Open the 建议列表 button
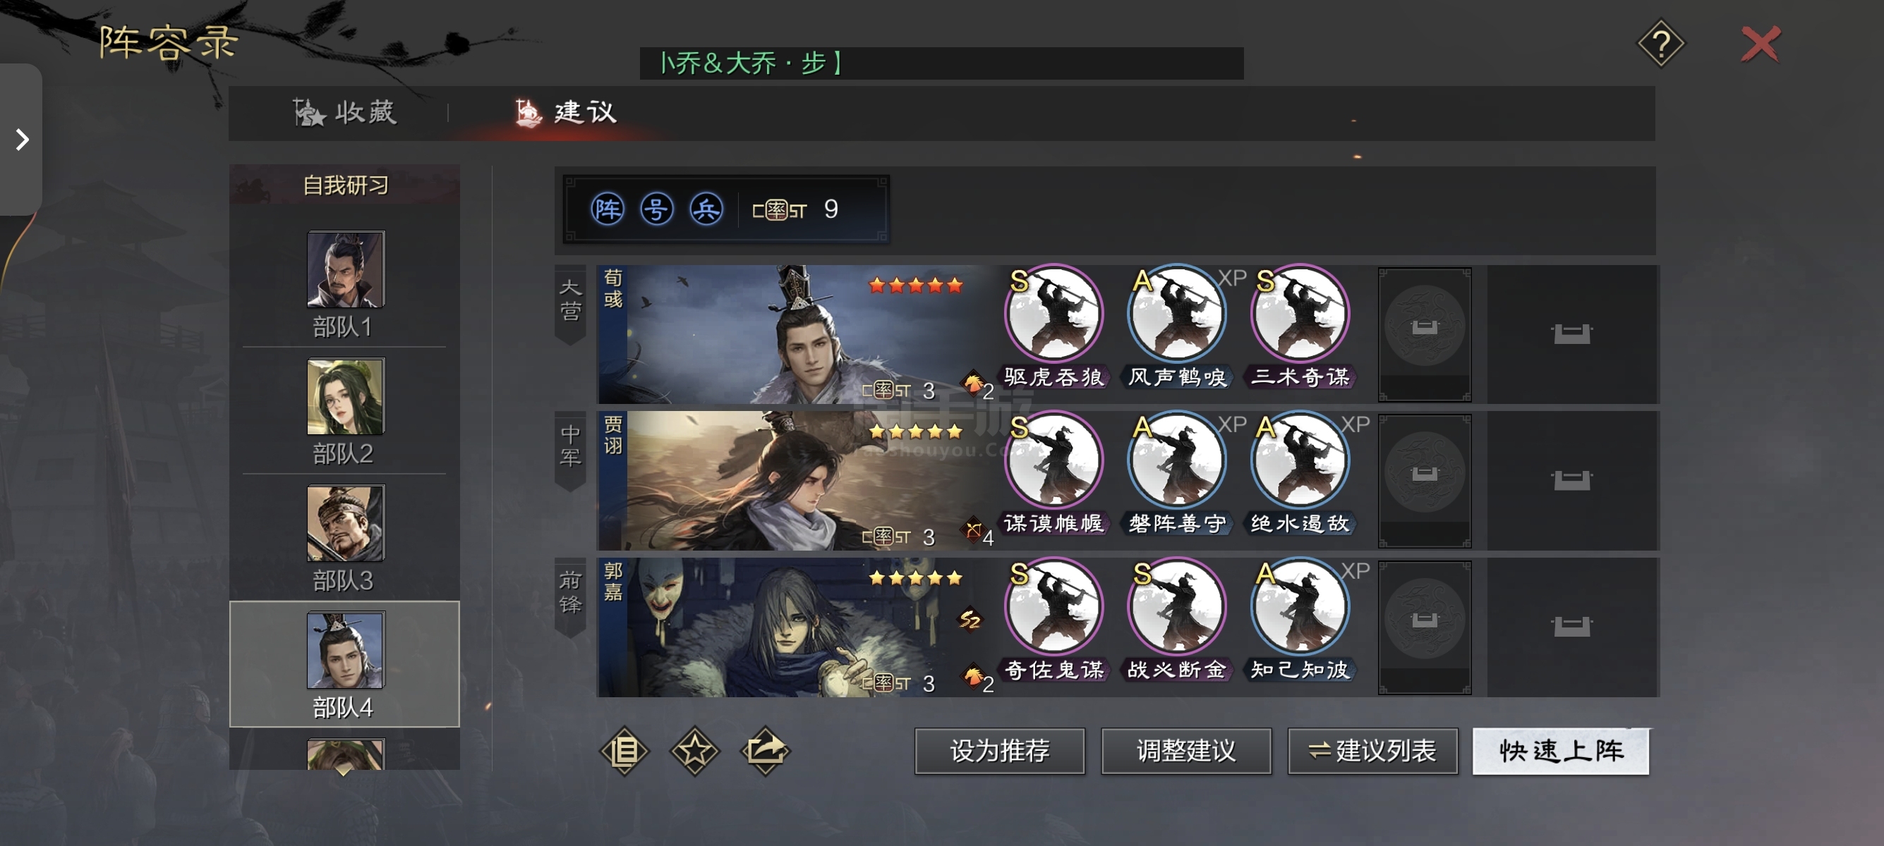The image size is (1884, 846). [x=1372, y=750]
